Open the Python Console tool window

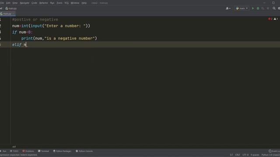(x=84, y=151)
